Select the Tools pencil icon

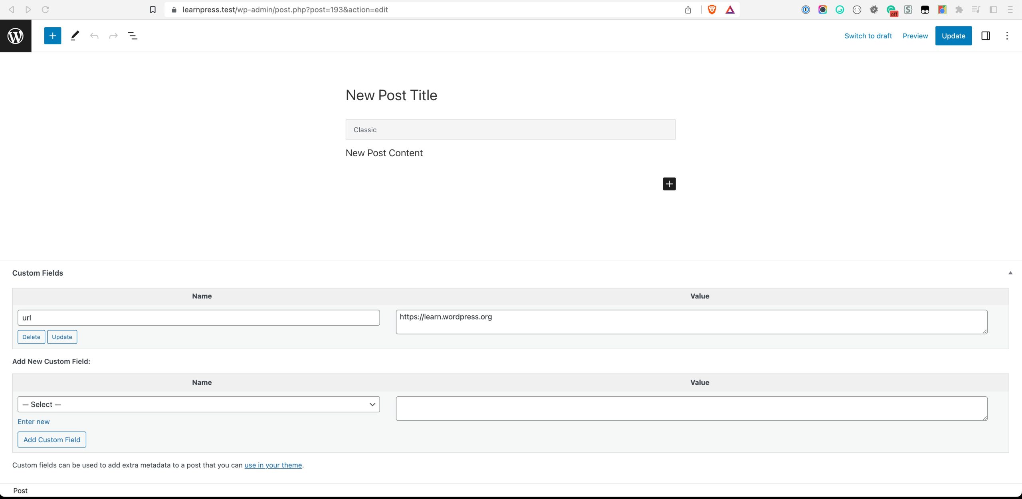point(74,36)
